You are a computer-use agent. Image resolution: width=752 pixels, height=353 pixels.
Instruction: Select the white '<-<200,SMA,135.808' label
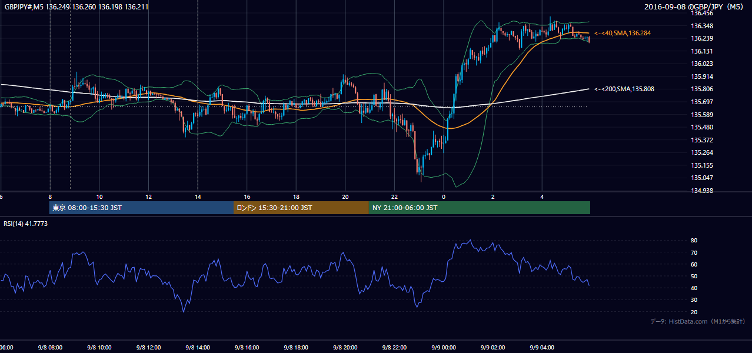pyautogui.click(x=624, y=89)
